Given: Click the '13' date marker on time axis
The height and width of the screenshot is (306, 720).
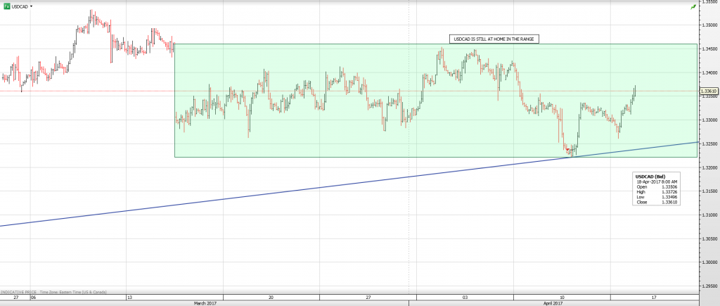Looking at the screenshot, I should pos(129,297).
